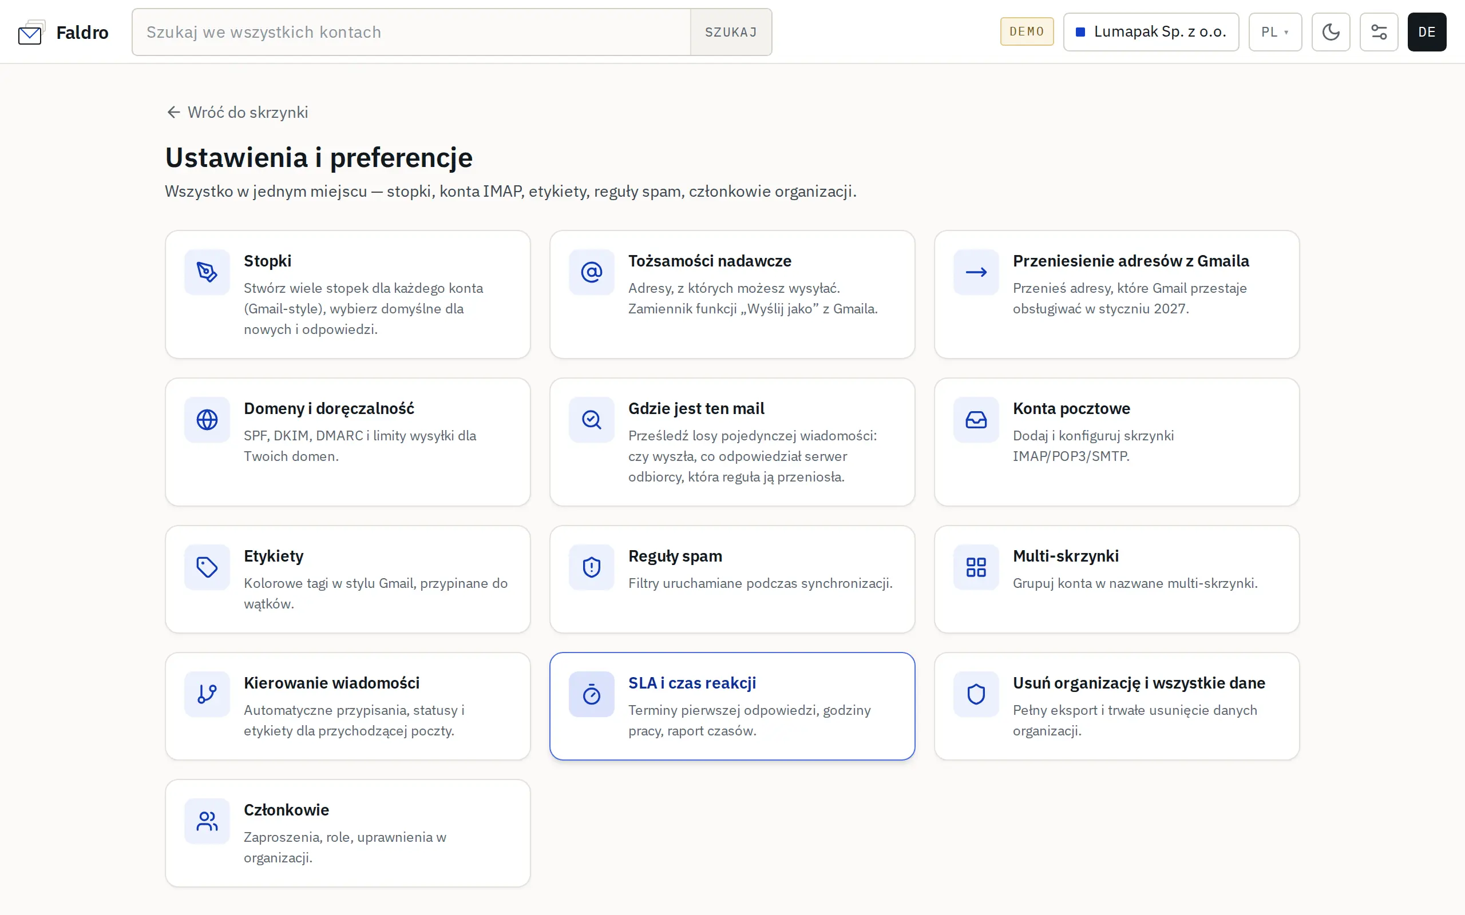Click the blue color square beside Lumapak
This screenshot has height=915, width=1465.
tap(1080, 32)
